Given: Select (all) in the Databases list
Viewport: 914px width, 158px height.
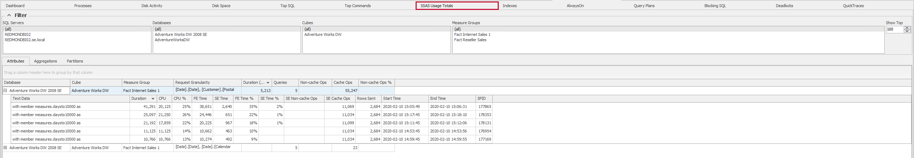Looking at the screenshot, I should click(227, 29).
